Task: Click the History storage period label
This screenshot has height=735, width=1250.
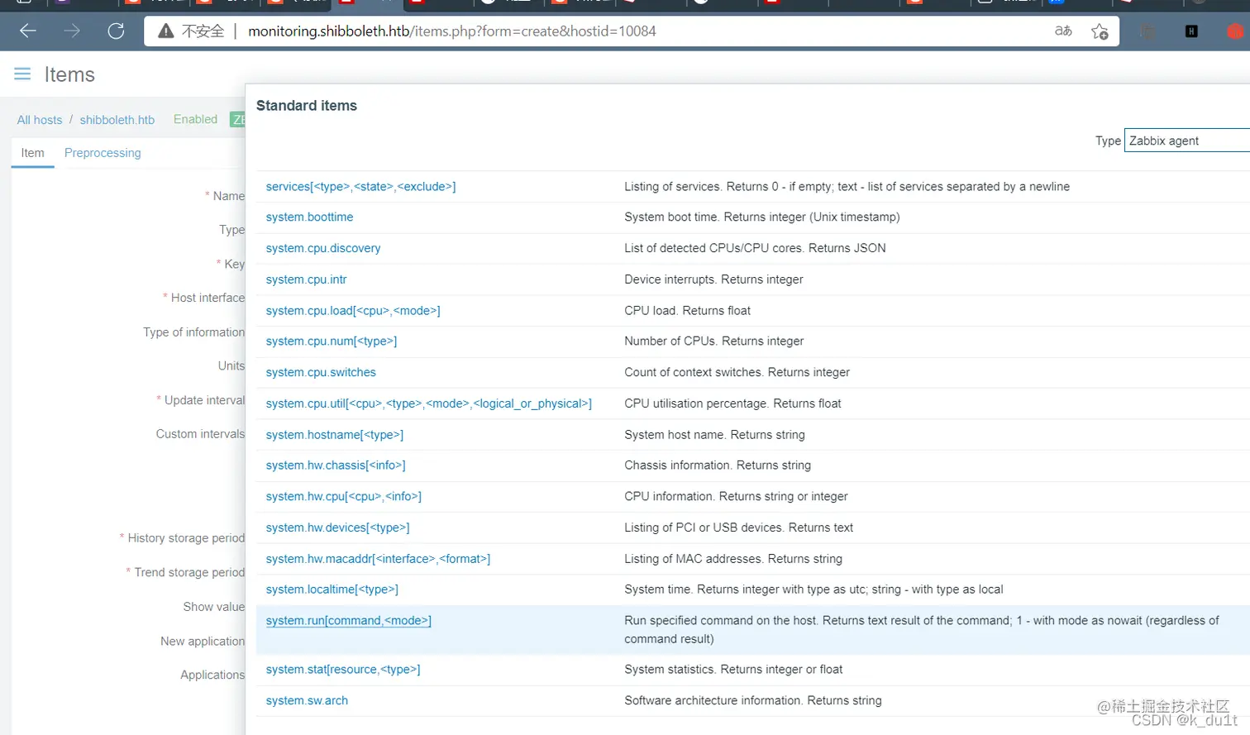Action: 186,538
